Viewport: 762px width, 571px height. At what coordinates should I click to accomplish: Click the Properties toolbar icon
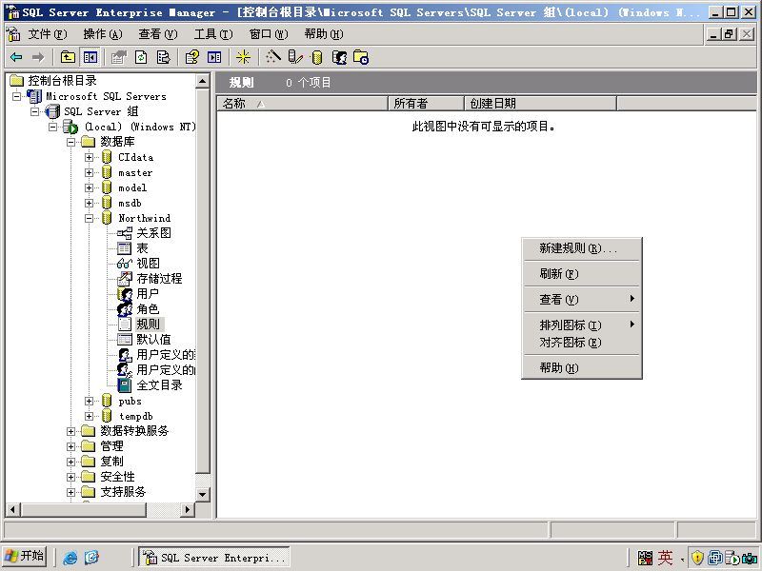click(118, 57)
